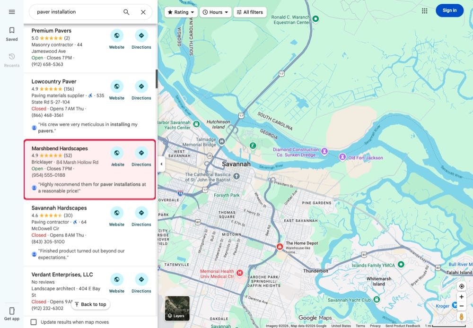
Task: Get directions to Marshbend Hardscapes
Action: click(x=141, y=153)
